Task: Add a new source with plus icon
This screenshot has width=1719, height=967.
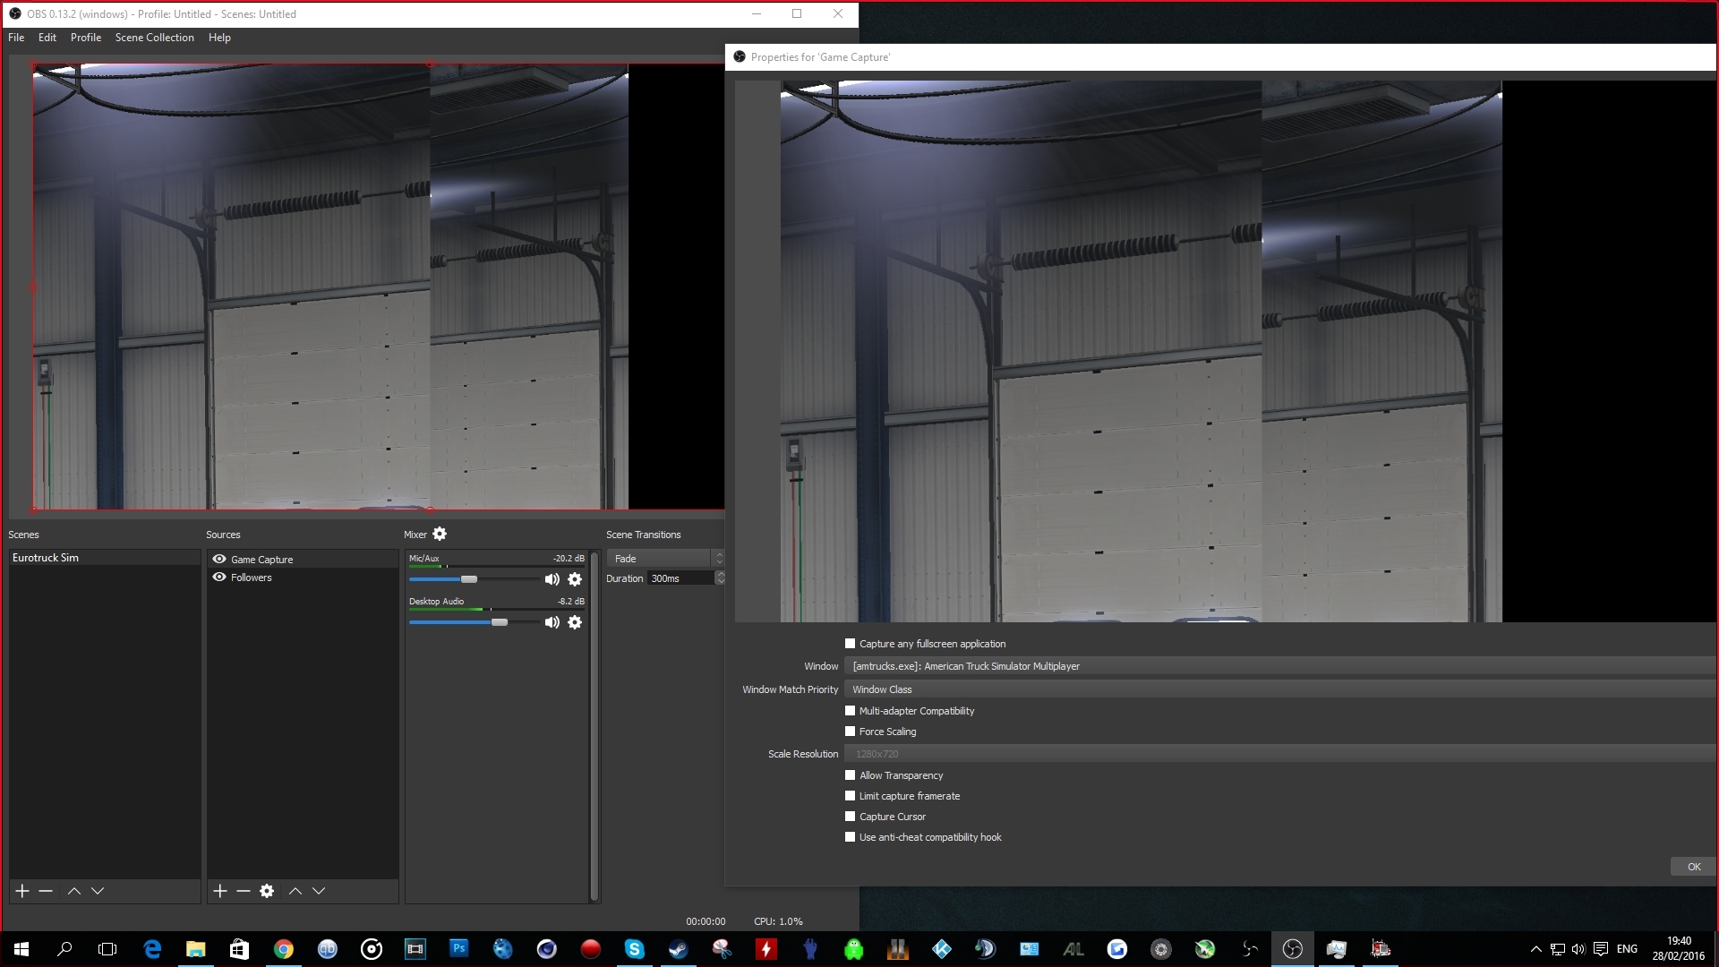Action: pos(220,891)
